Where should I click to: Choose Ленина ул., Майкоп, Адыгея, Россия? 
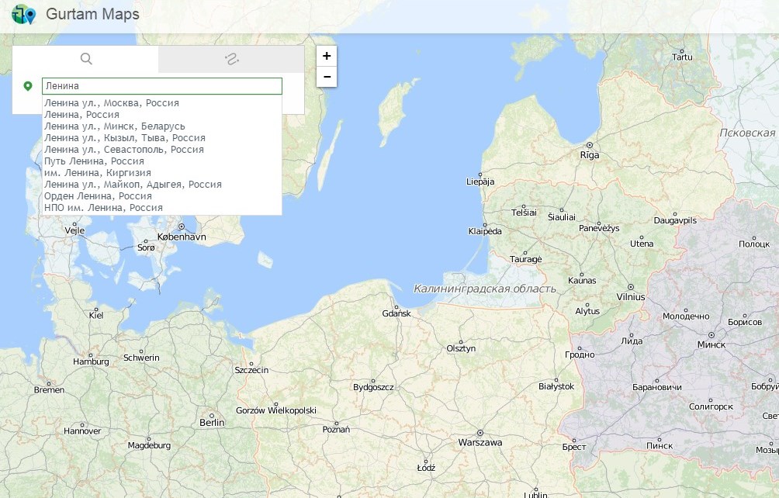point(133,185)
